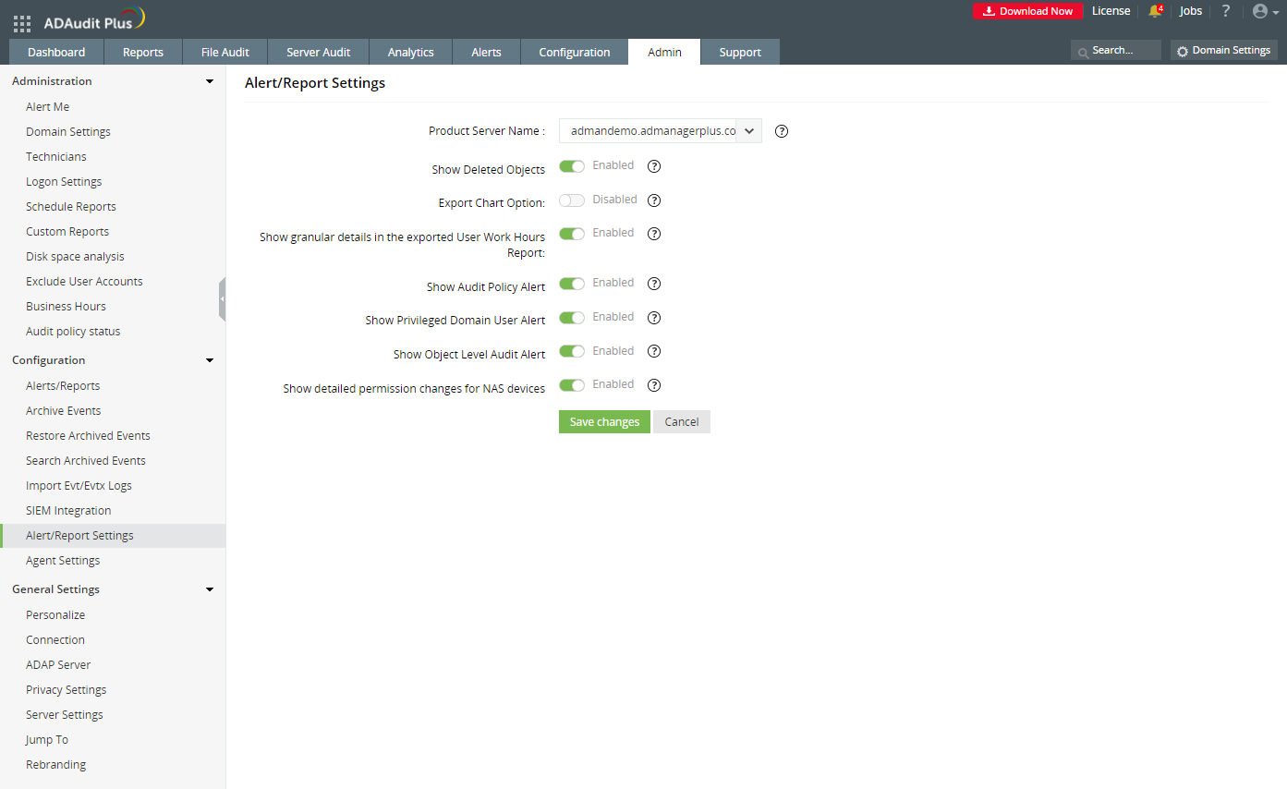Click inside the Search field
This screenshot has width=1287, height=789.
click(1118, 50)
